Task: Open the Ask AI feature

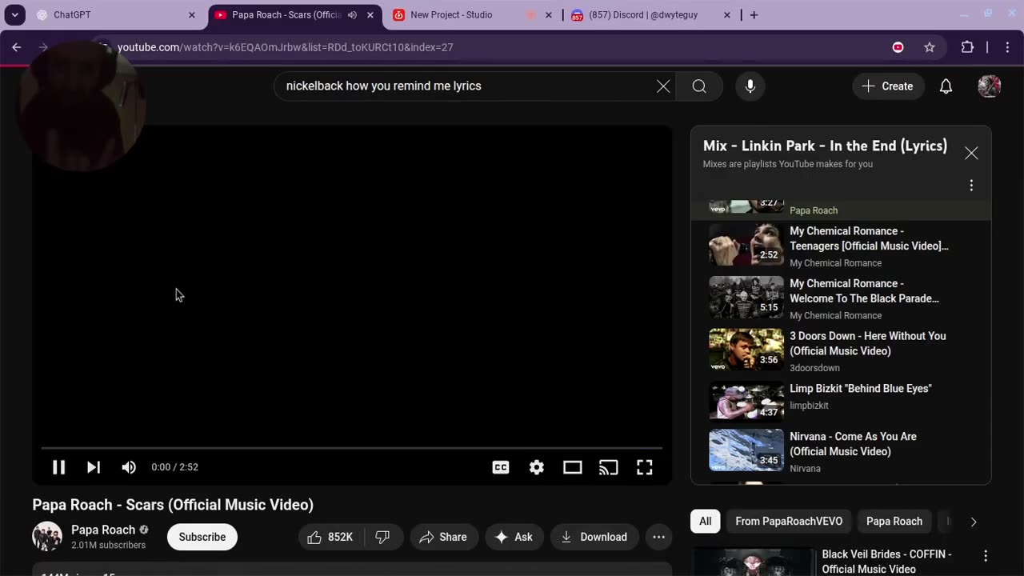Action: coord(514,537)
